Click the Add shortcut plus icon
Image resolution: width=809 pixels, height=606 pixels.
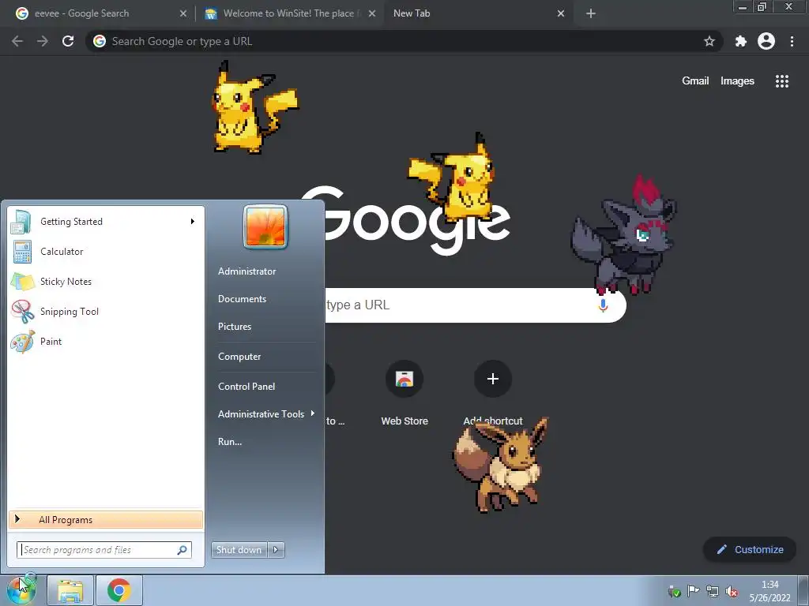[493, 379]
